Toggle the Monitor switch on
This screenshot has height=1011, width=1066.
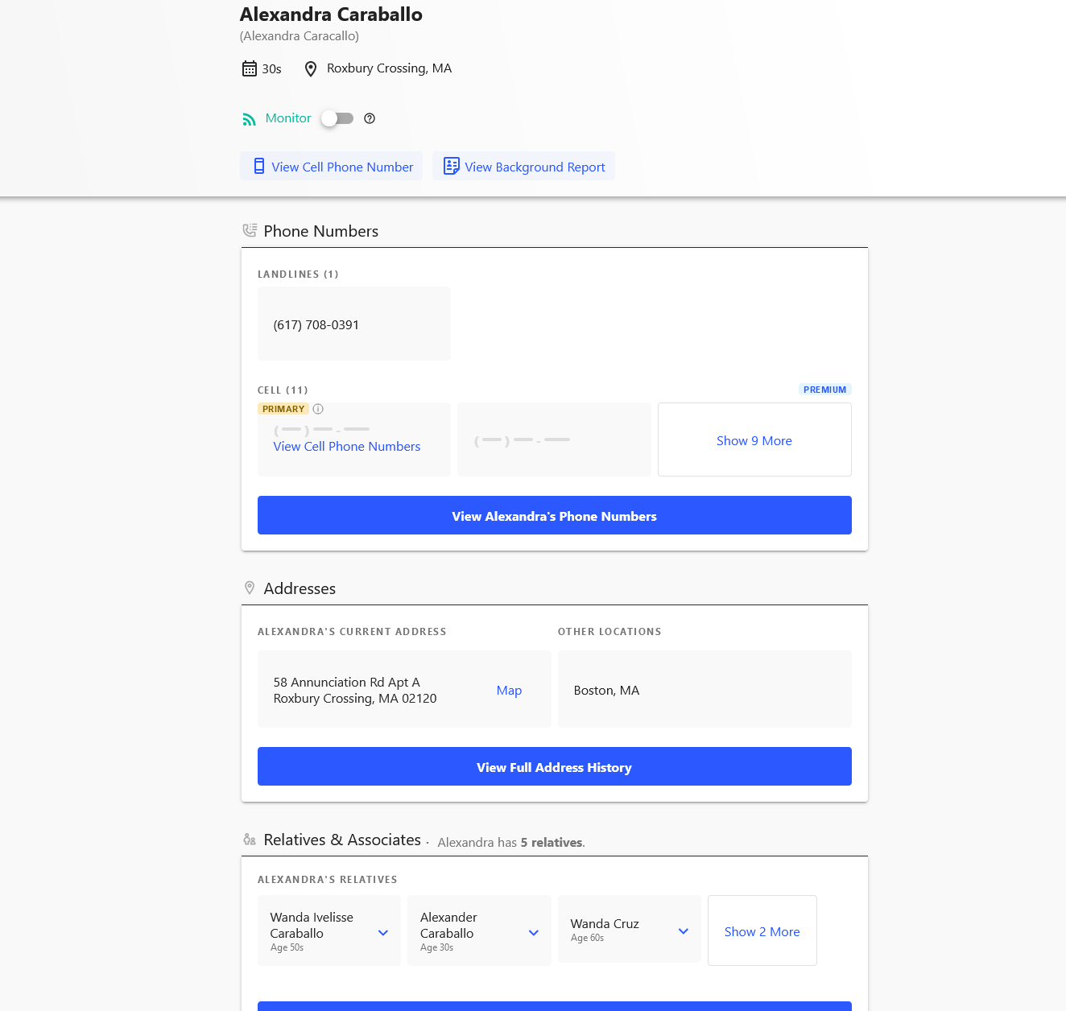click(337, 118)
